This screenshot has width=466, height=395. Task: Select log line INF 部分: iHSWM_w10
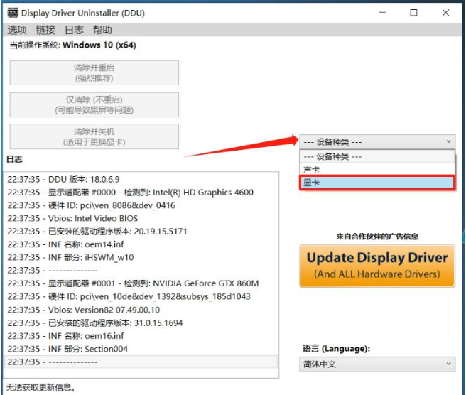(141, 257)
